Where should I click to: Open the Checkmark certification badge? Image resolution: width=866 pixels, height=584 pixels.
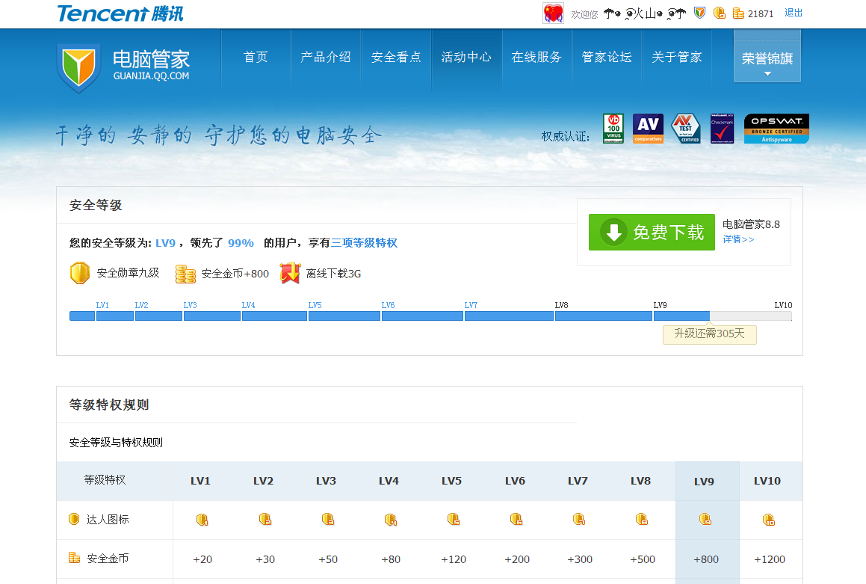722,128
